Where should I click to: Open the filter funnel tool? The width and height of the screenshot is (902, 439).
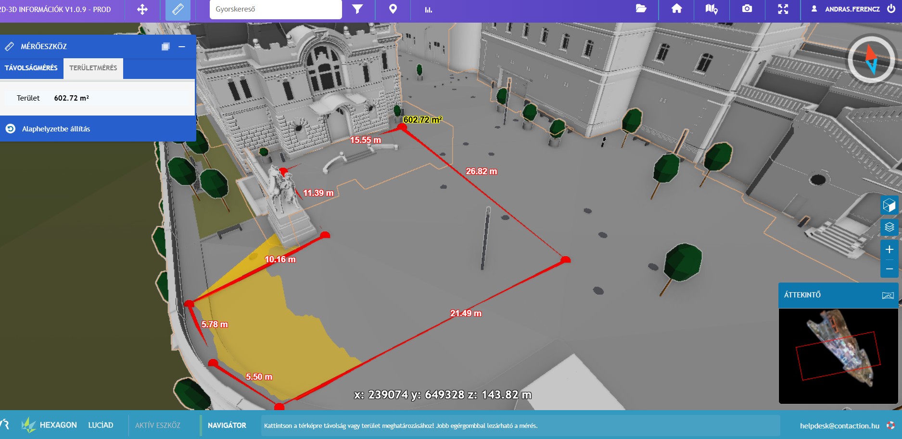357,9
